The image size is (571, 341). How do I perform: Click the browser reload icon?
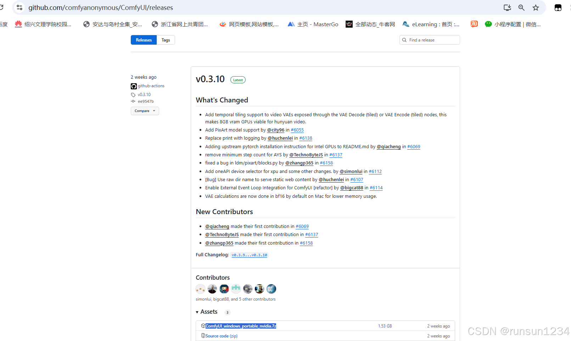(1, 7)
